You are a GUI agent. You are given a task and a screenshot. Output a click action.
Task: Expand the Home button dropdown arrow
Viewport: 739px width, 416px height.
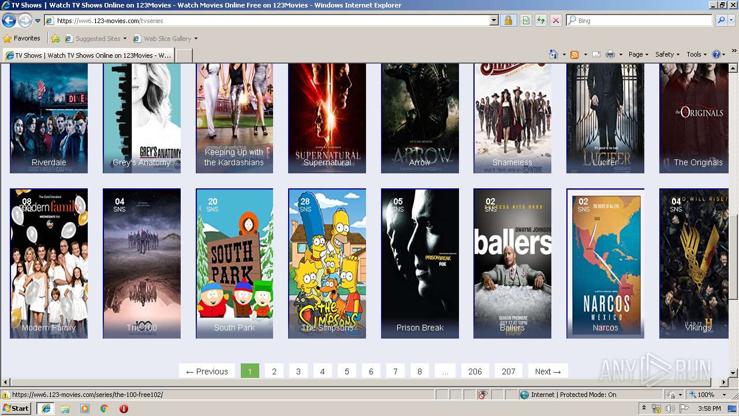(564, 54)
